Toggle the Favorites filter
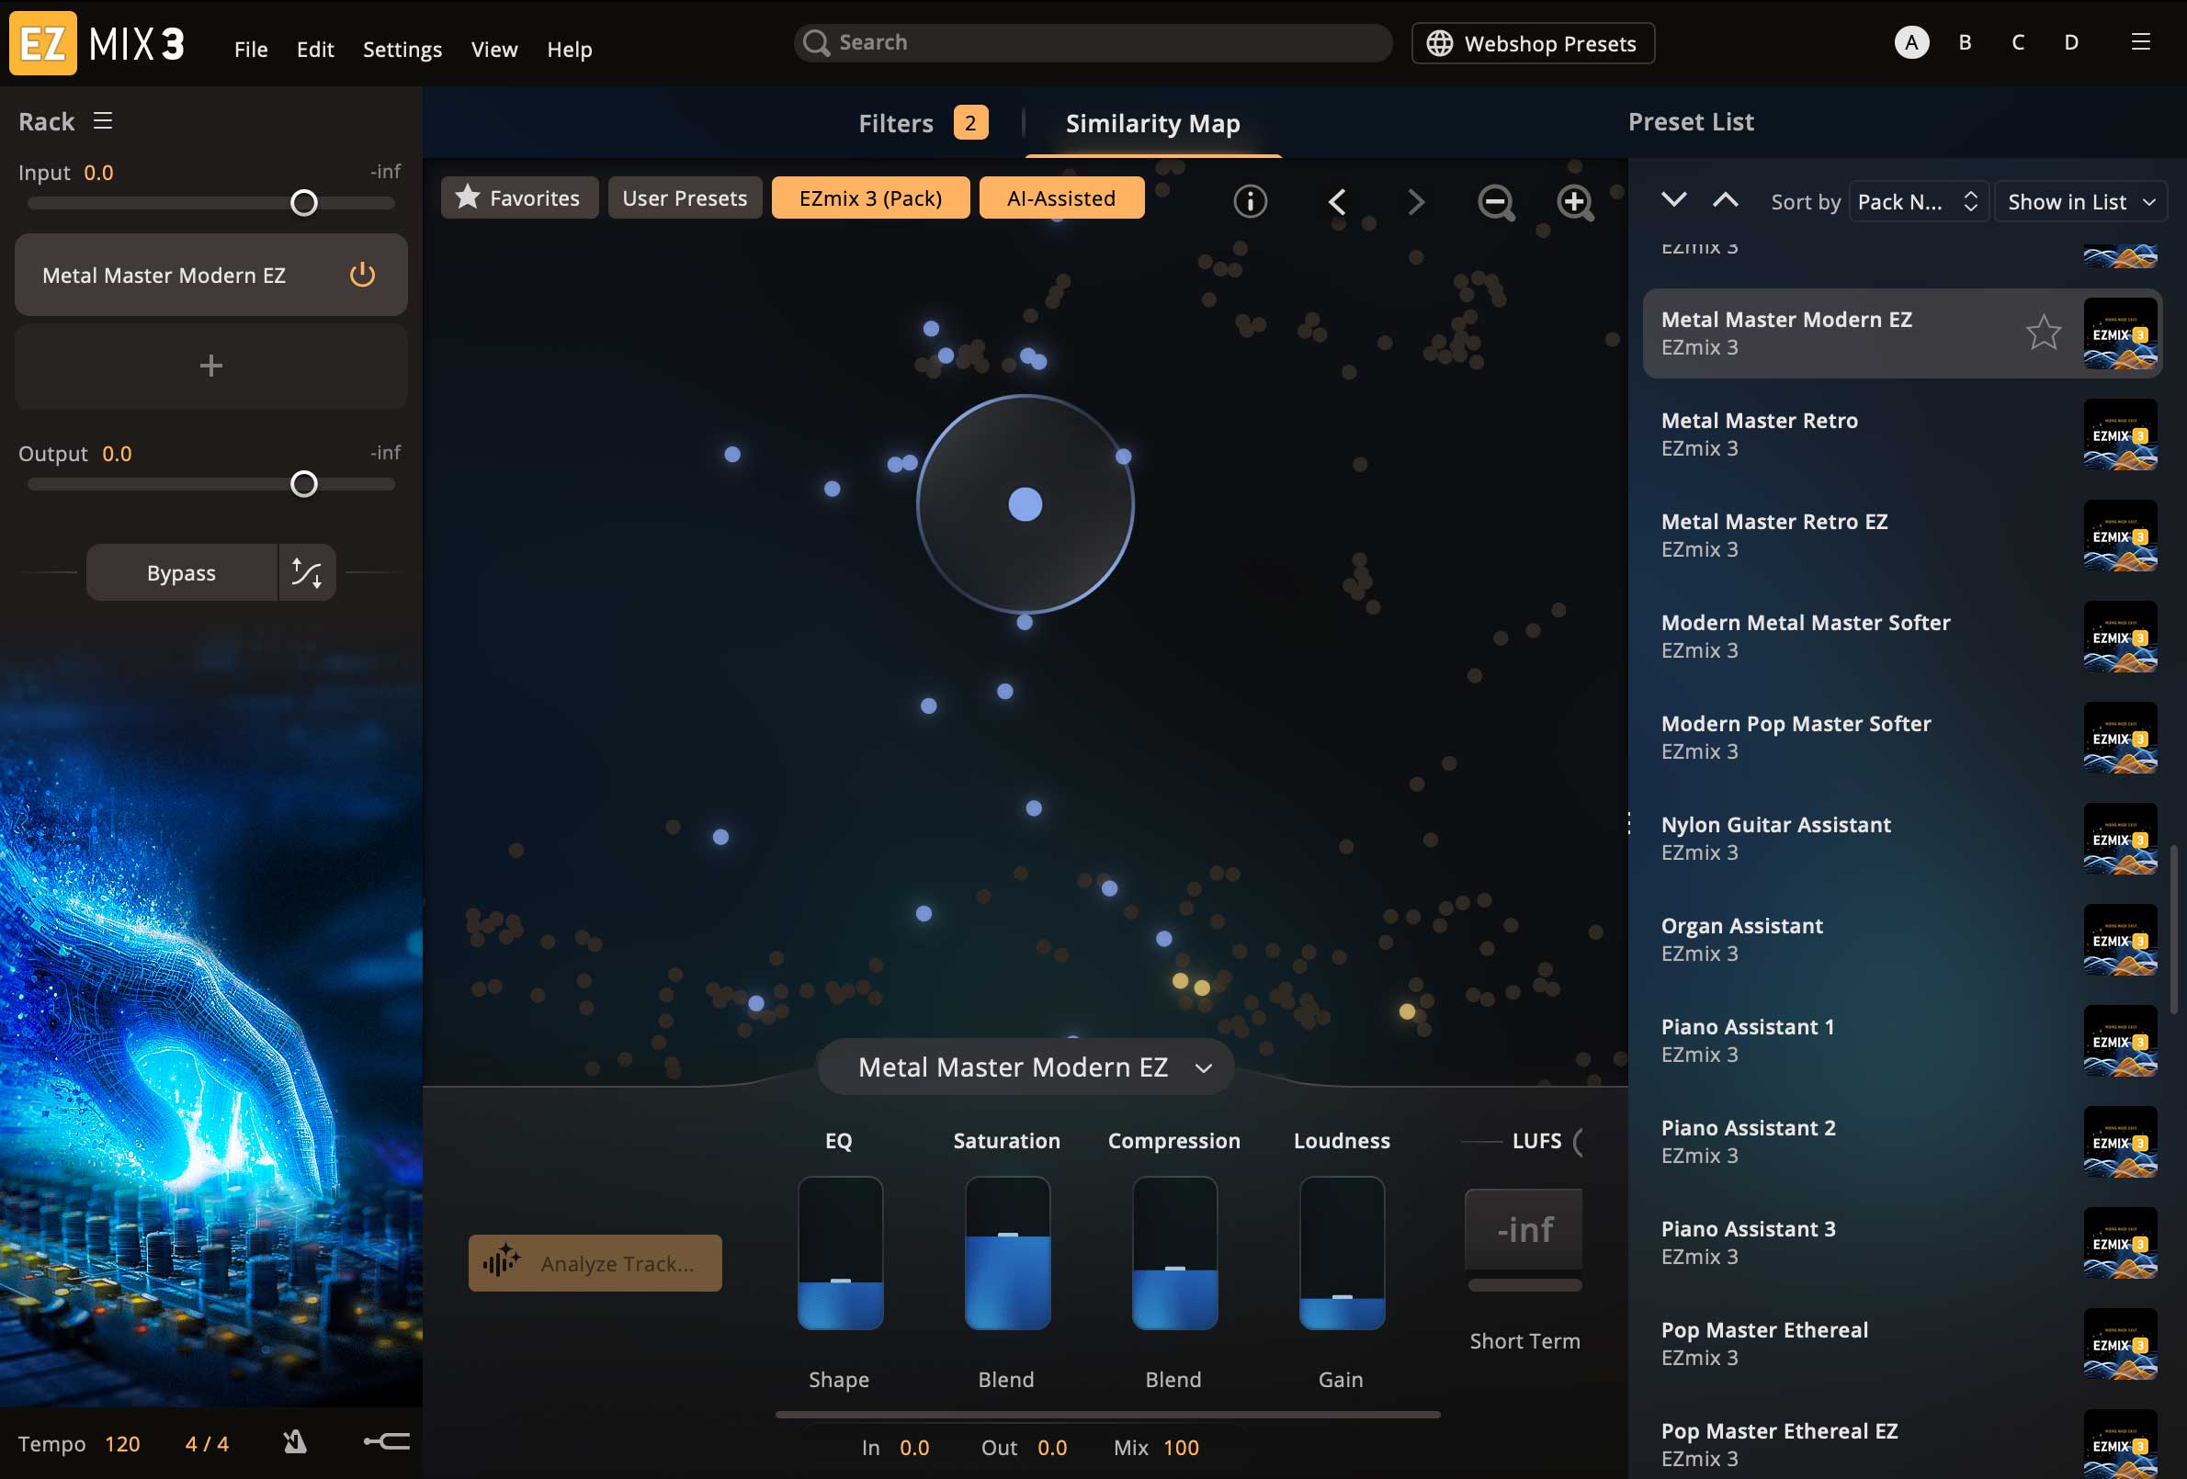This screenshot has width=2187, height=1479. click(x=518, y=198)
